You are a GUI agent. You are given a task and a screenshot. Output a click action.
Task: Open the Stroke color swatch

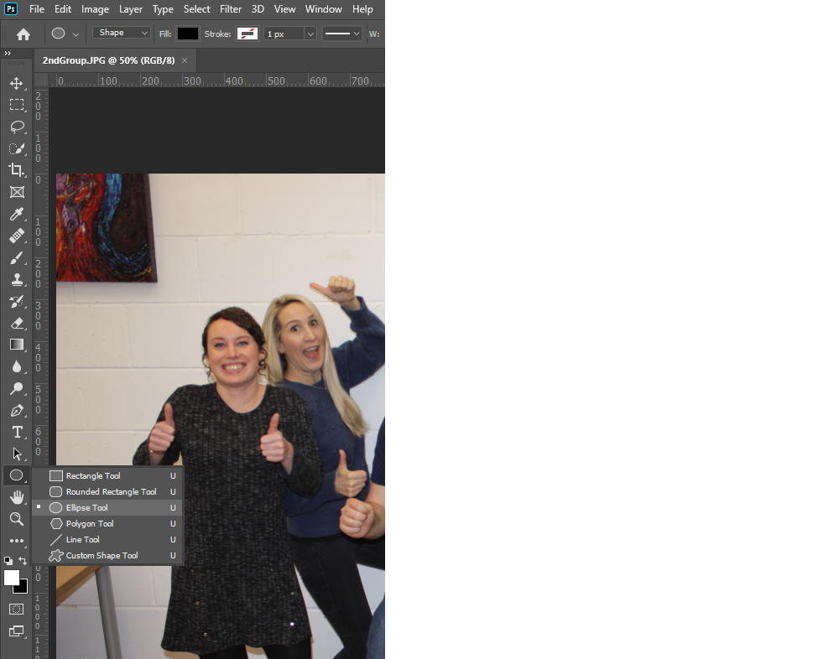point(248,34)
